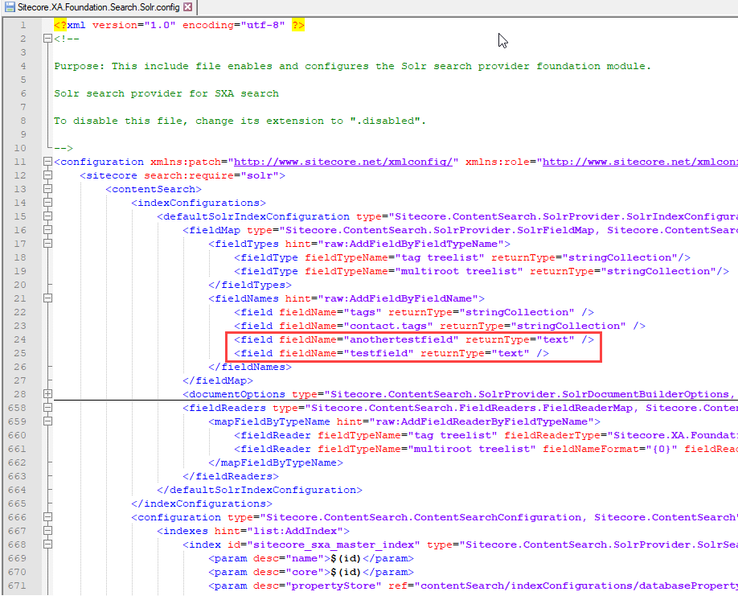Click the param desc="name" line
The image size is (738, 600).
tap(311, 558)
